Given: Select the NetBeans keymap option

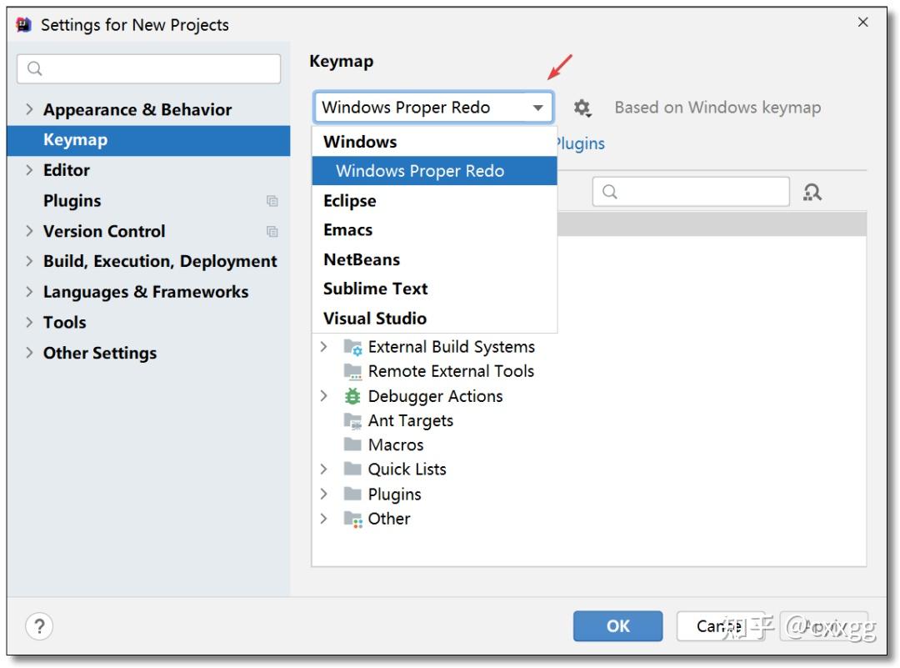Looking at the screenshot, I should coord(362,259).
